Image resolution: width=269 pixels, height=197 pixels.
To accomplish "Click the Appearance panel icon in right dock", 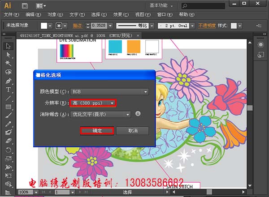I will 260,44.
